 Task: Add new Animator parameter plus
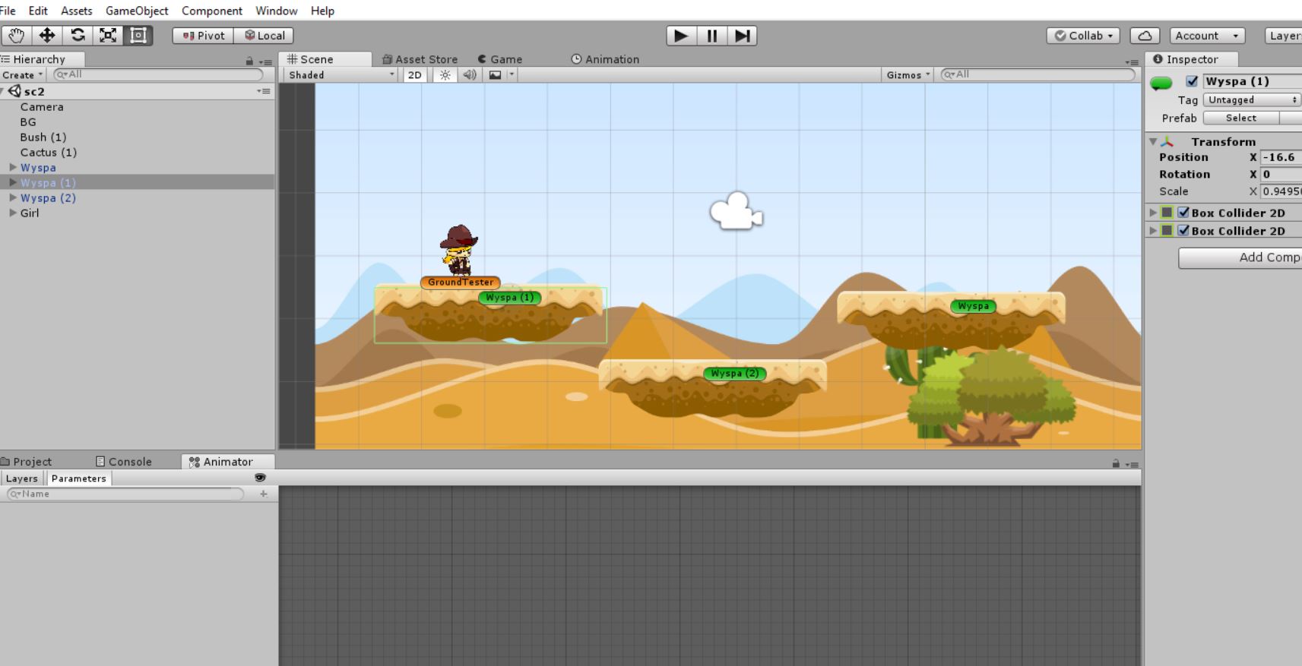click(x=264, y=494)
